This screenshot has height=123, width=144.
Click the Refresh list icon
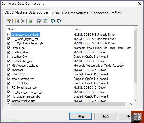pyautogui.click(x=45, y=21)
